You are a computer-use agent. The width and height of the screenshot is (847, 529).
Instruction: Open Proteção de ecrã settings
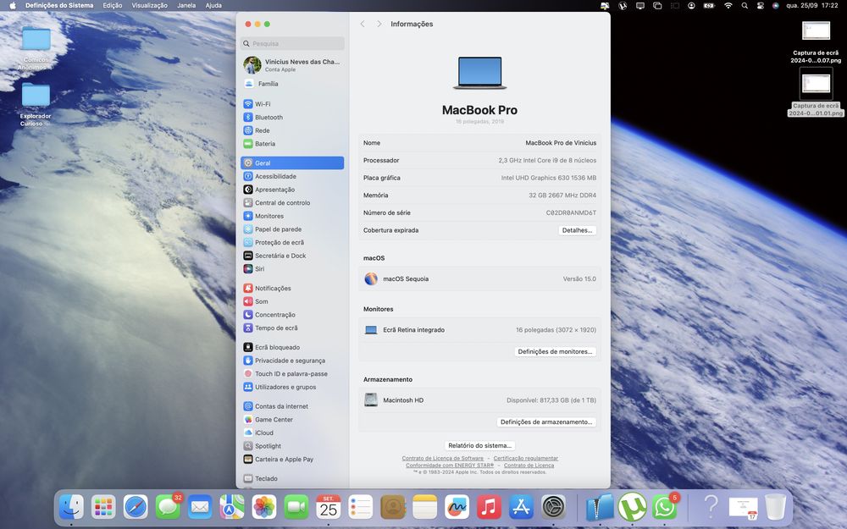click(x=292, y=242)
